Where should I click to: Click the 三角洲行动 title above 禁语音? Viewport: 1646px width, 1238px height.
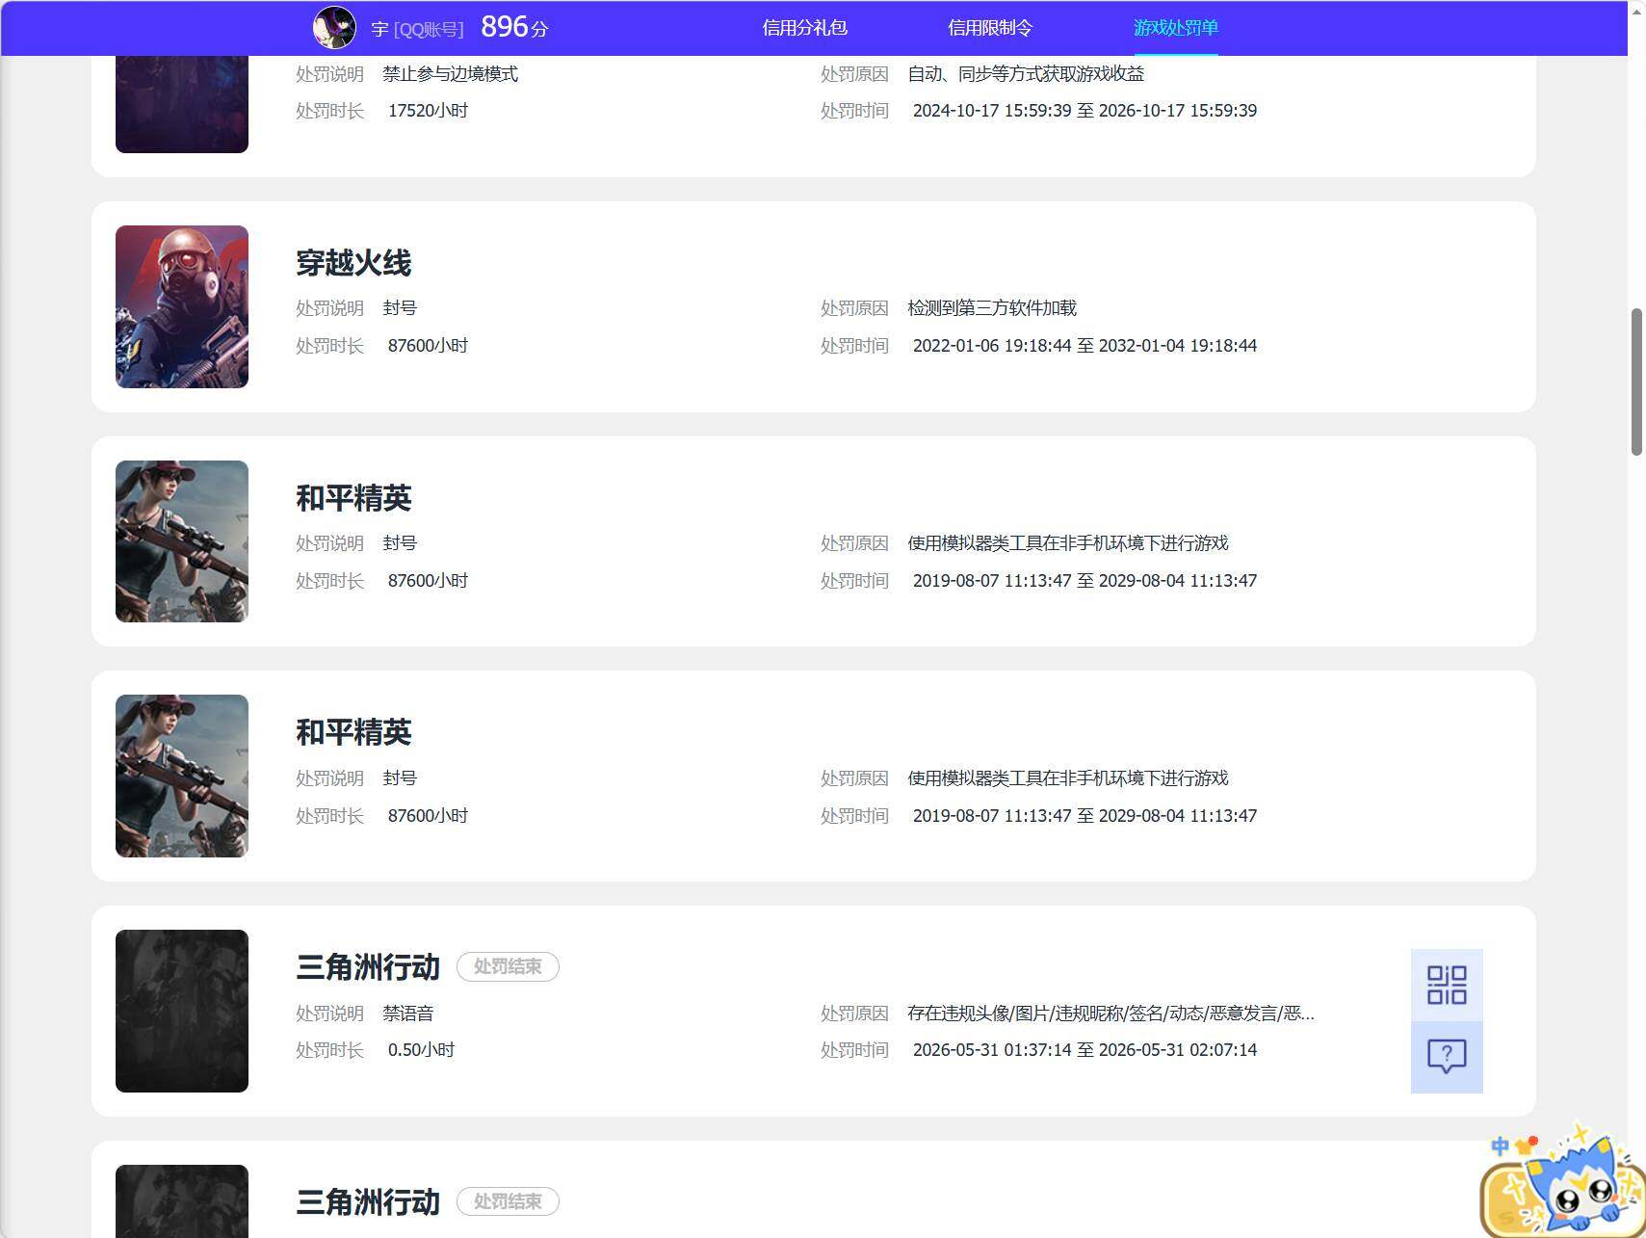click(368, 966)
